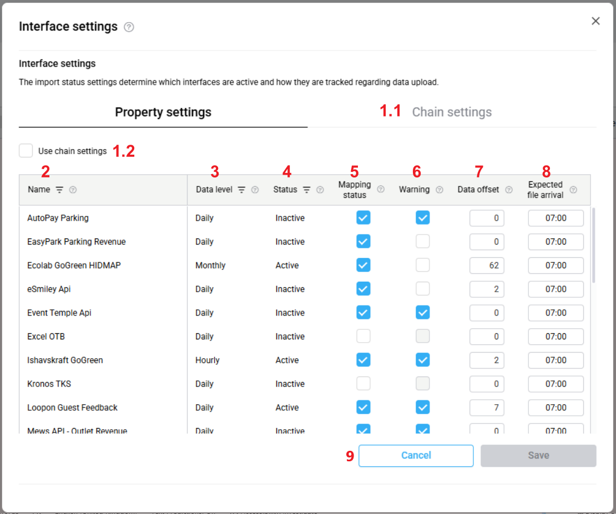Click the Data level column header
Viewport: 616px width, 514px height.
[214, 190]
